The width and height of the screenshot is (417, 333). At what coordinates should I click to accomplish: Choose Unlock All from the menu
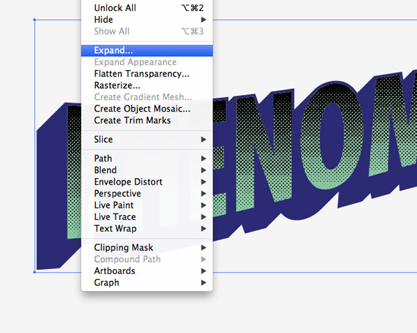[147, 8]
